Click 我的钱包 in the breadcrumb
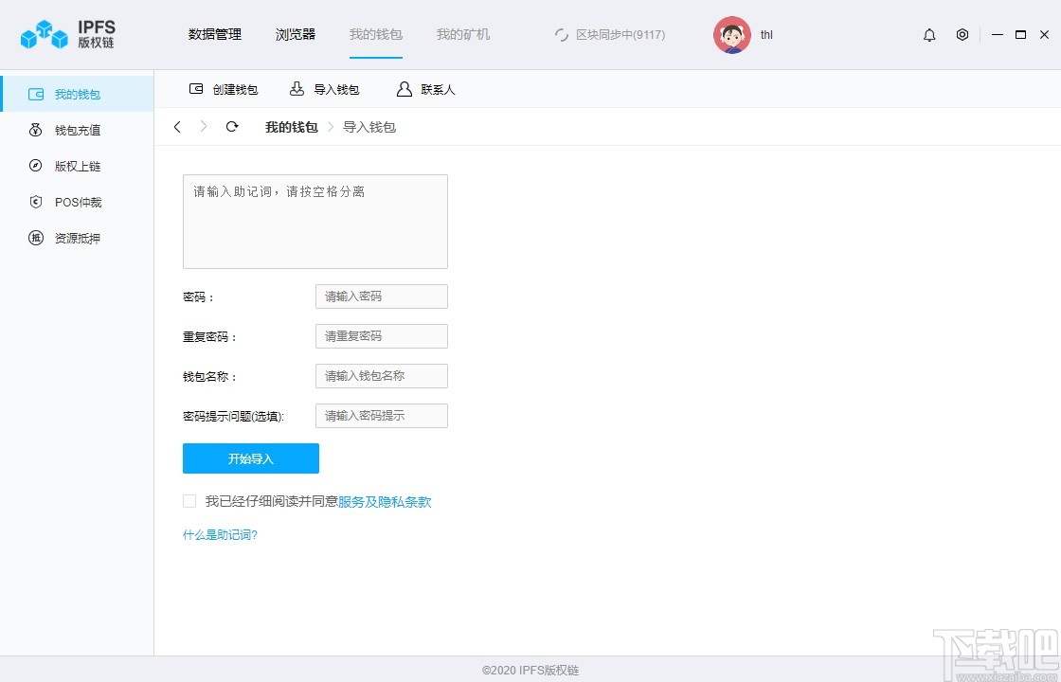Screen dimensions: 1061x682 pyautogui.click(x=291, y=126)
